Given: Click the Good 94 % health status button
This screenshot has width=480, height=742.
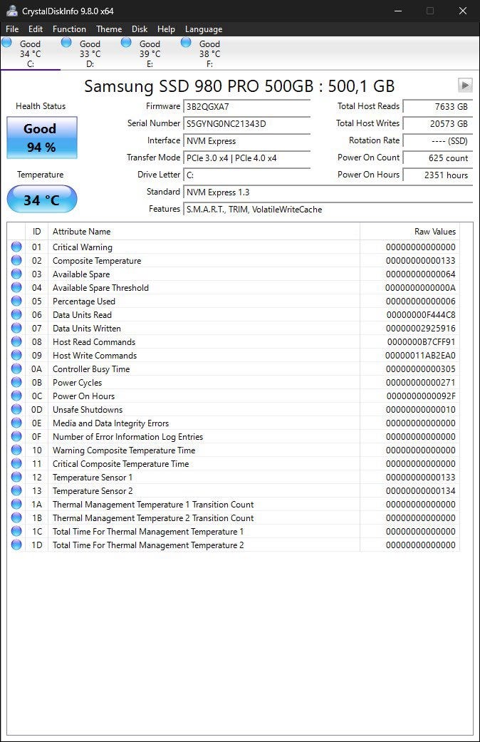Looking at the screenshot, I should pyautogui.click(x=41, y=138).
